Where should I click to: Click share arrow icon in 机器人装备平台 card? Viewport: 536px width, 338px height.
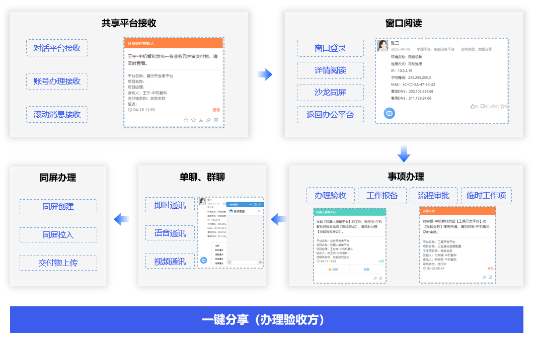pyautogui.click(x=375, y=278)
